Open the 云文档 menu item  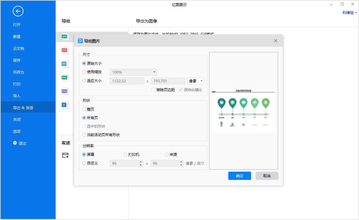19,49
